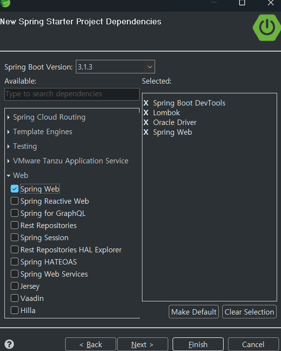
Task: Select the Spring Boot DevTools text in Selected
Action: (189, 103)
